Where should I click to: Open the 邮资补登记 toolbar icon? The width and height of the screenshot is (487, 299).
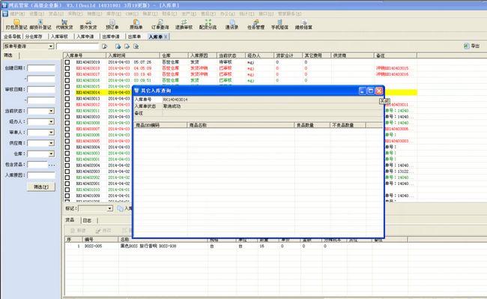point(40,24)
